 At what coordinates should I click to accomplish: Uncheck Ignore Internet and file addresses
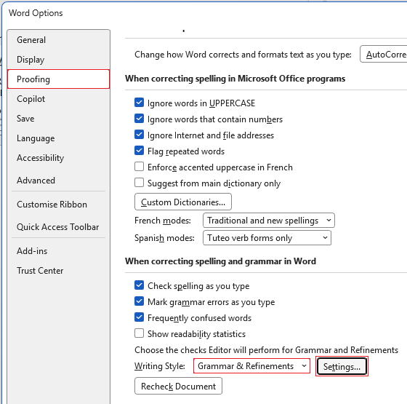[x=139, y=135]
